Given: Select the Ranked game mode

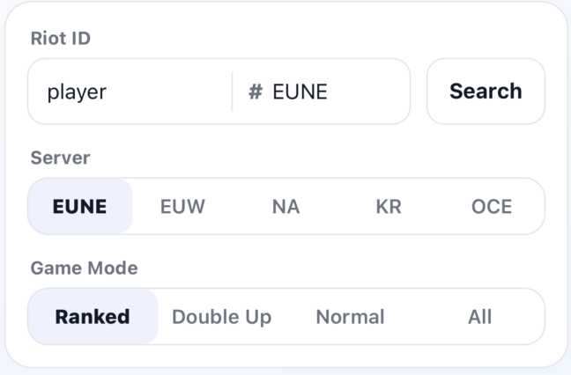Looking at the screenshot, I should point(93,317).
